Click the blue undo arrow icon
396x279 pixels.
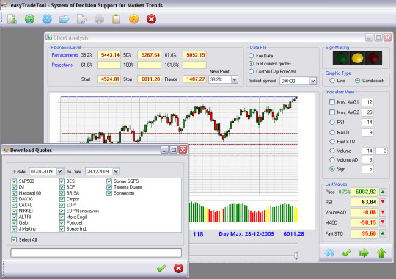pyautogui.click(x=329, y=253)
